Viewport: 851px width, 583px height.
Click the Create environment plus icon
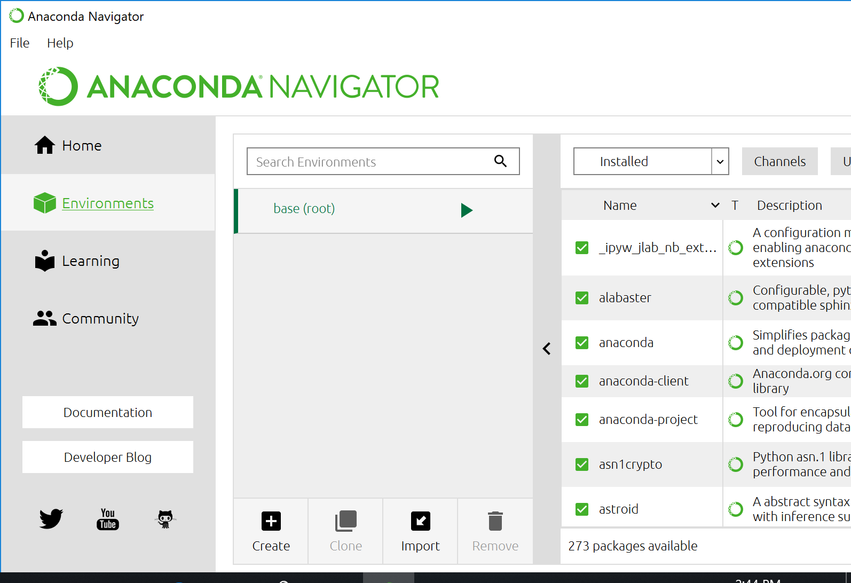coord(271,521)
